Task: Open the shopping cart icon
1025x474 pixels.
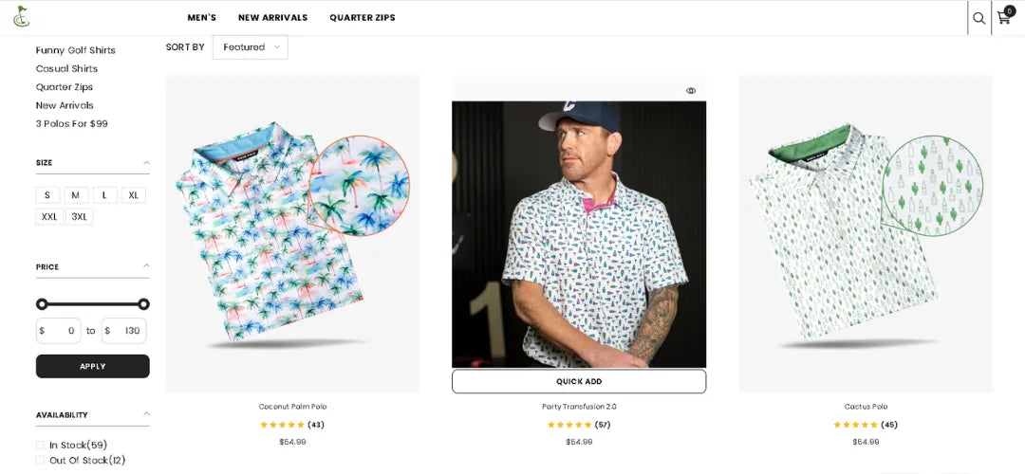Action: tap(1003, 18)
